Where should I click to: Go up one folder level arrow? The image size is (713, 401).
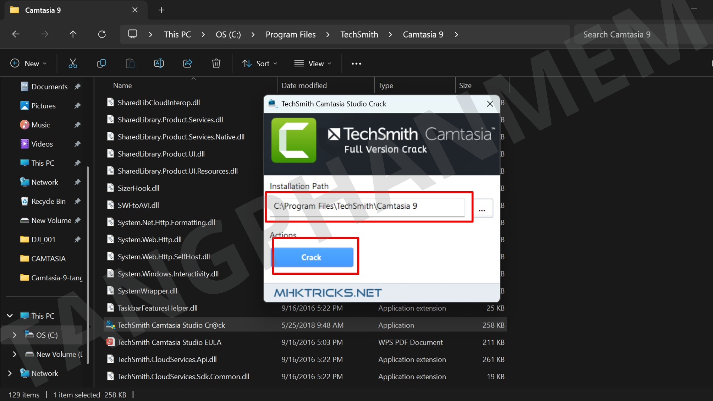tap(73, 34)
